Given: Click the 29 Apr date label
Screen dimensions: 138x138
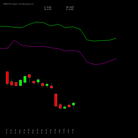Looking at the screenshot, I should click(x=20, y=131).
